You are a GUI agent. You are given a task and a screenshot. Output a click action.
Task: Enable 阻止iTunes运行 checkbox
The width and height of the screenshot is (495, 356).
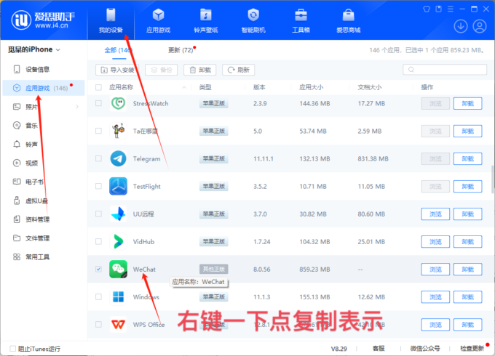pyautogui.click(x=13, y=349)
